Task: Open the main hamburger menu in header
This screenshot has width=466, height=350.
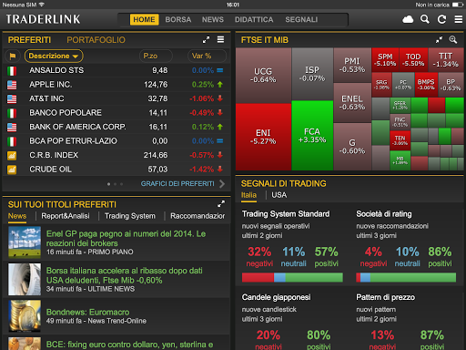Action: [x=459, y=19]
